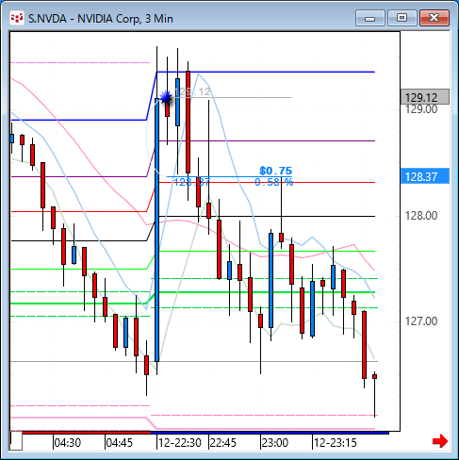Click the 22:45 time axis label
Screen dimensions: 459x460
pos(223,443)
